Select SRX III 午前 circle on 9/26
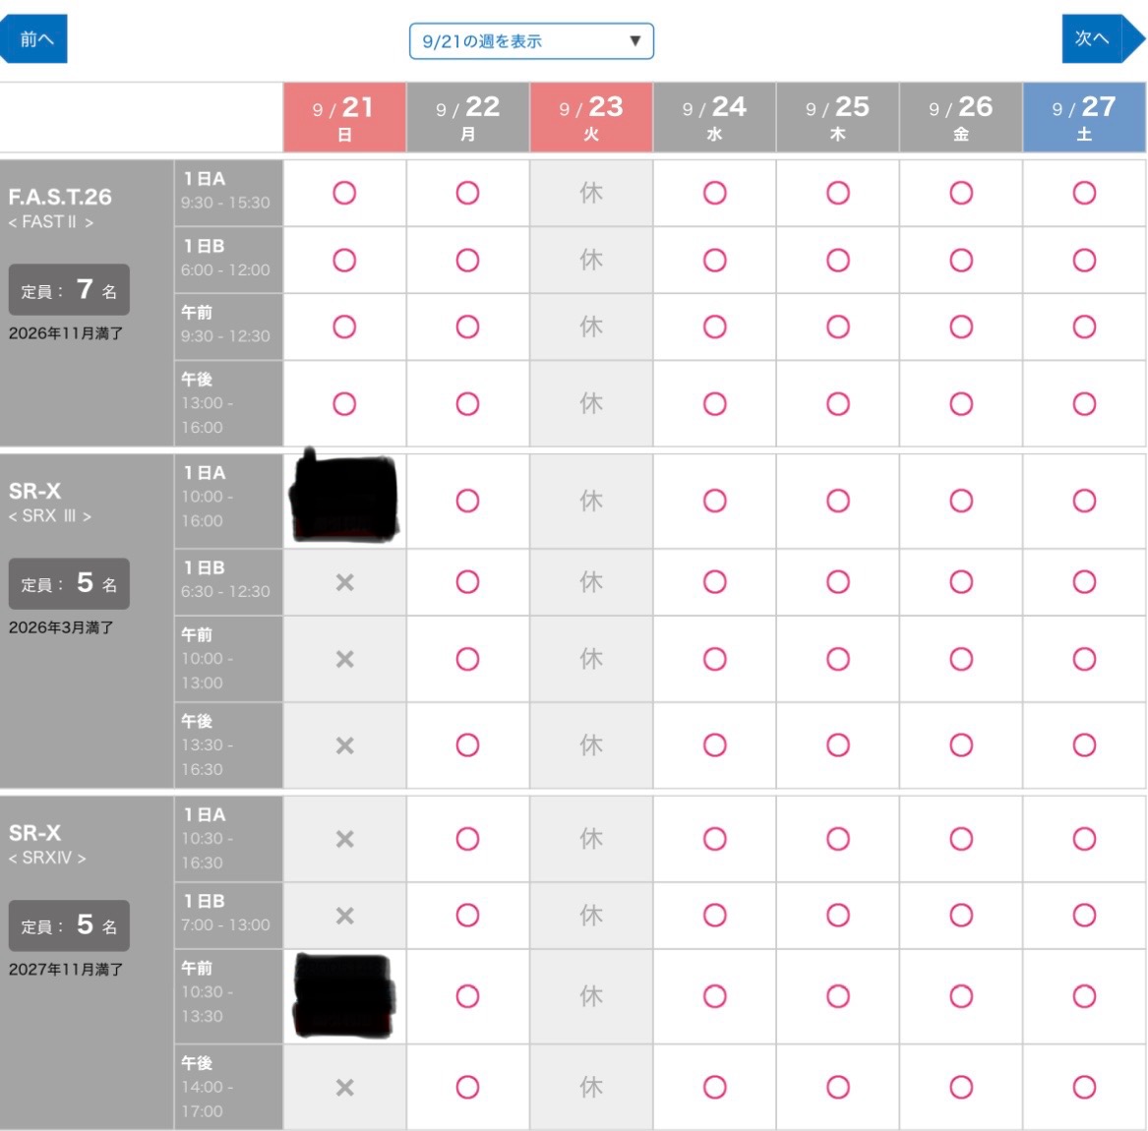 961,659
